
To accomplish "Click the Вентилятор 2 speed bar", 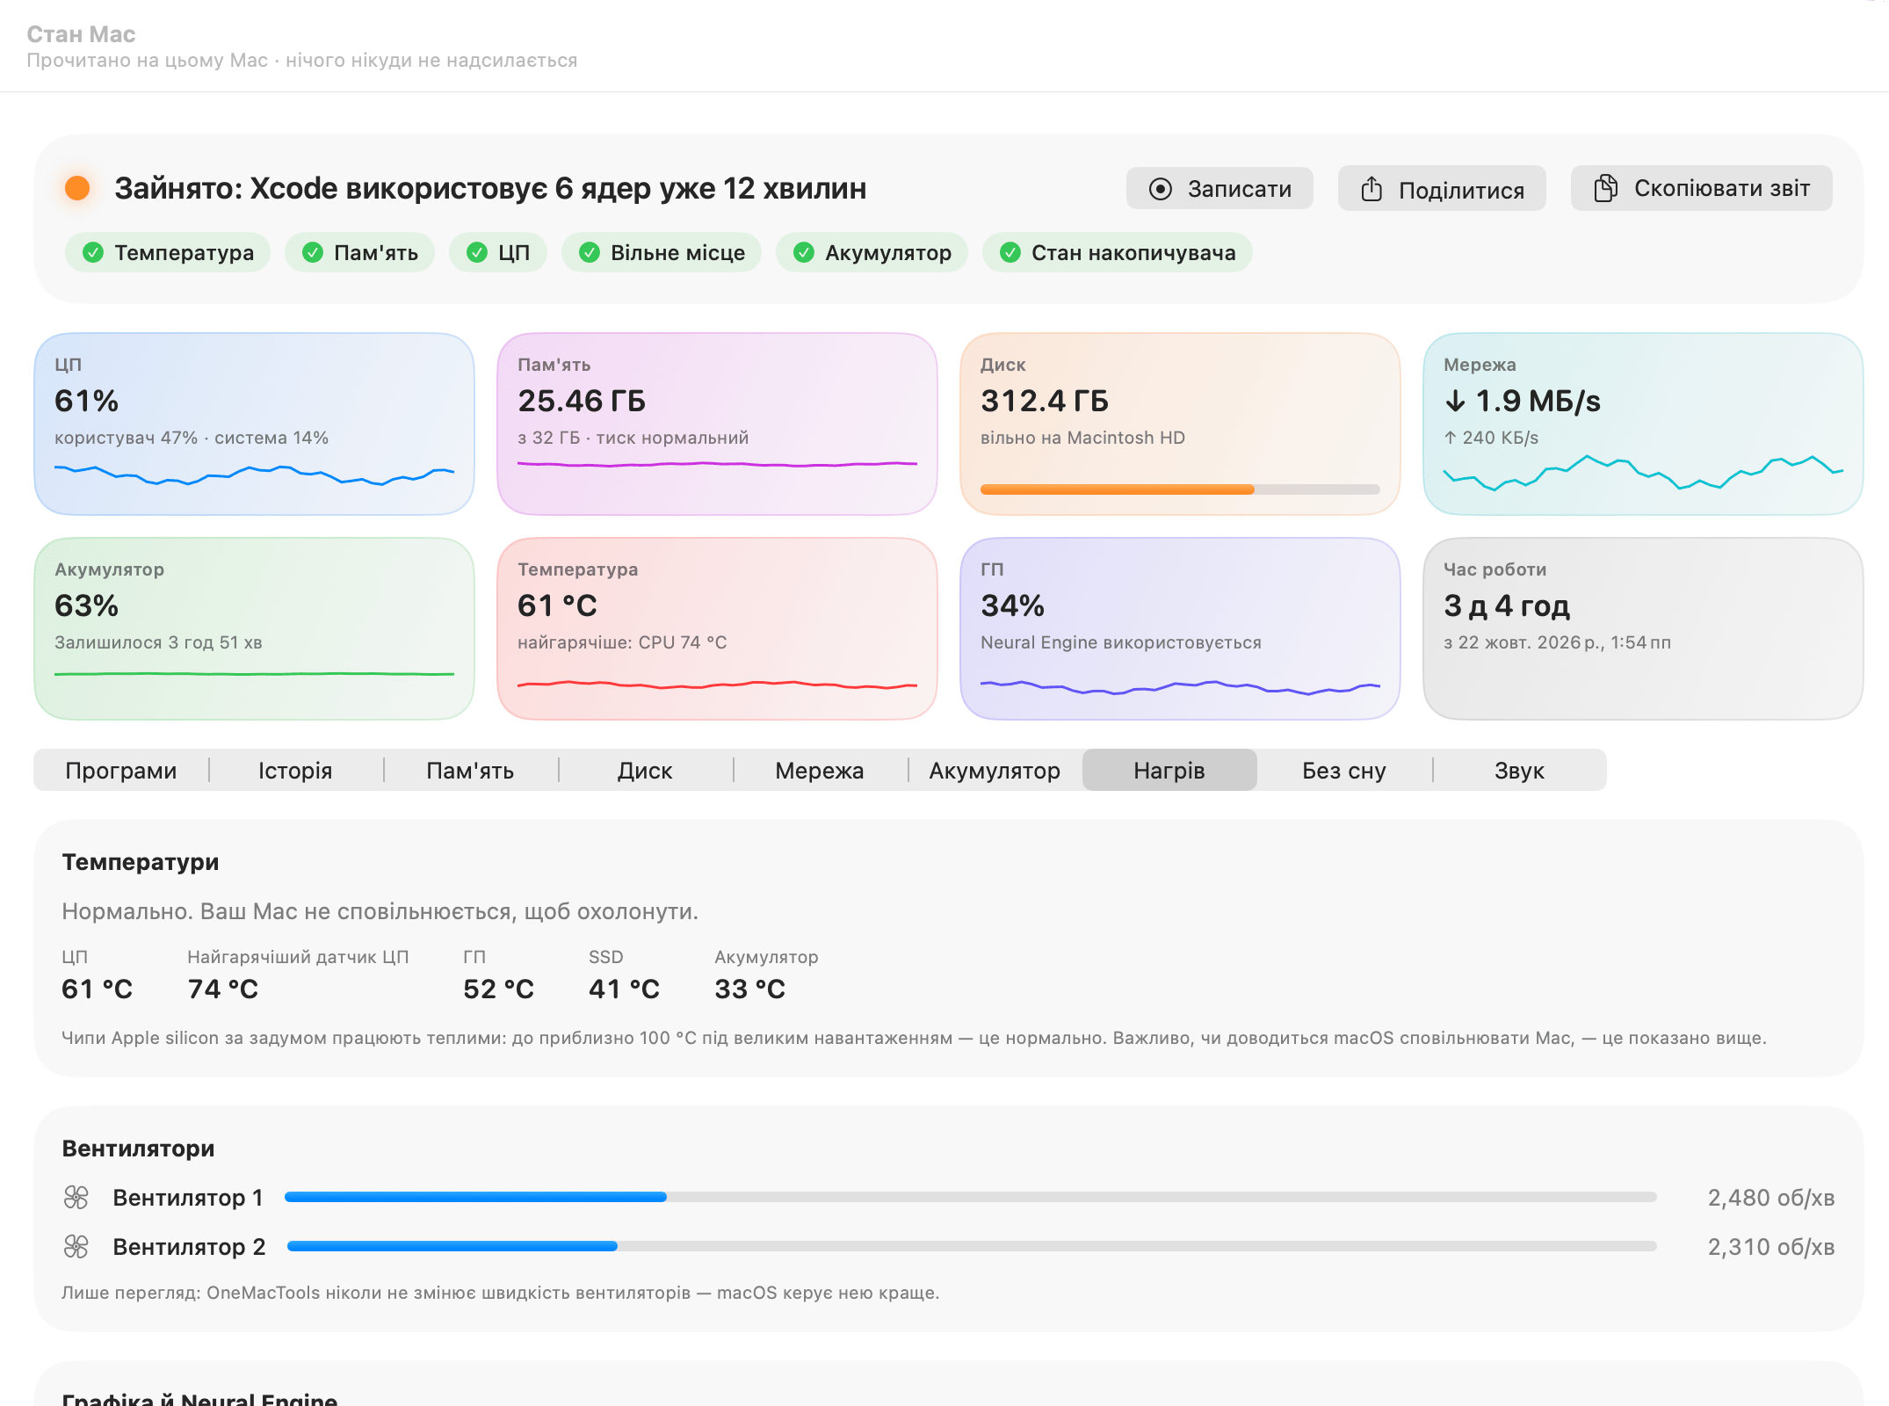I will pos(971,1246).
